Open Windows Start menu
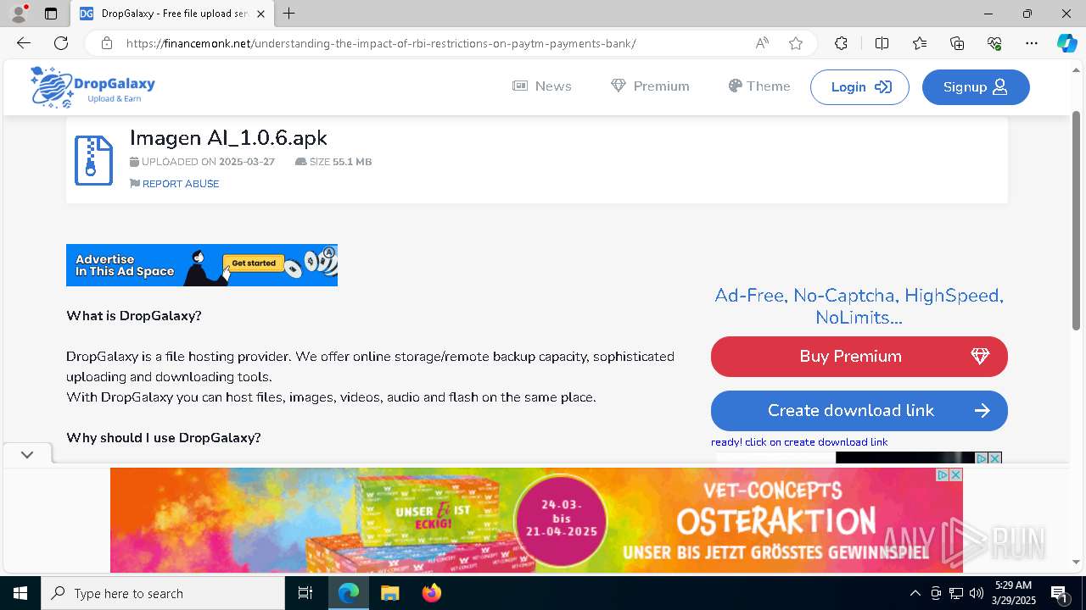The image size is (1086, 610). coord(20,593)
